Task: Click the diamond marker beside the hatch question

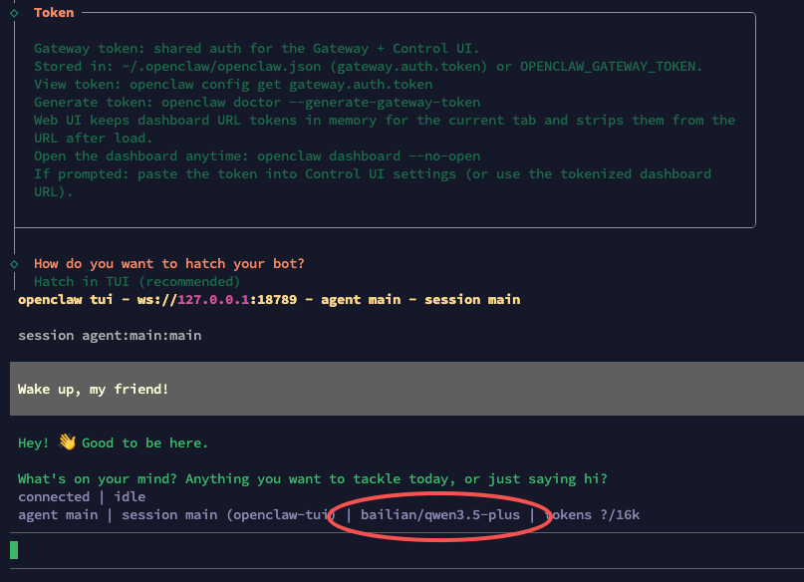Action: (x=14, y=264)
